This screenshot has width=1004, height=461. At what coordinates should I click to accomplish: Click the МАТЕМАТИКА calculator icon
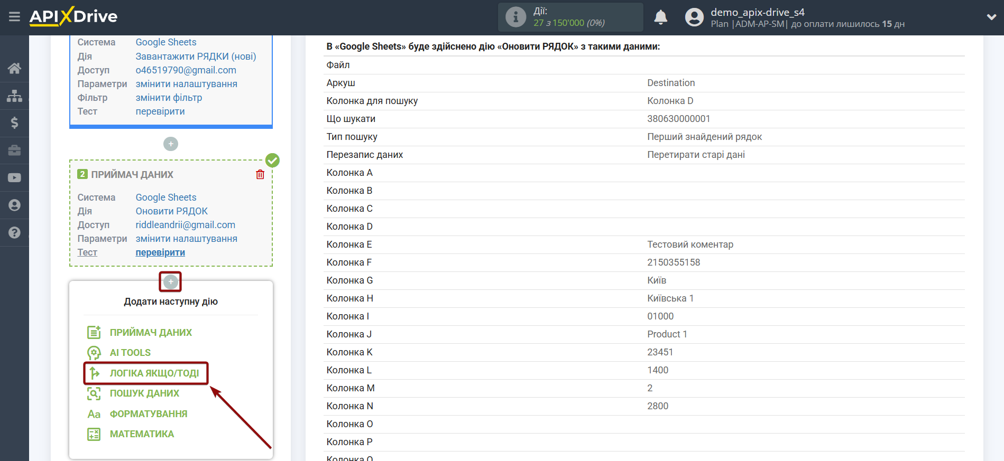coord(94,434)
